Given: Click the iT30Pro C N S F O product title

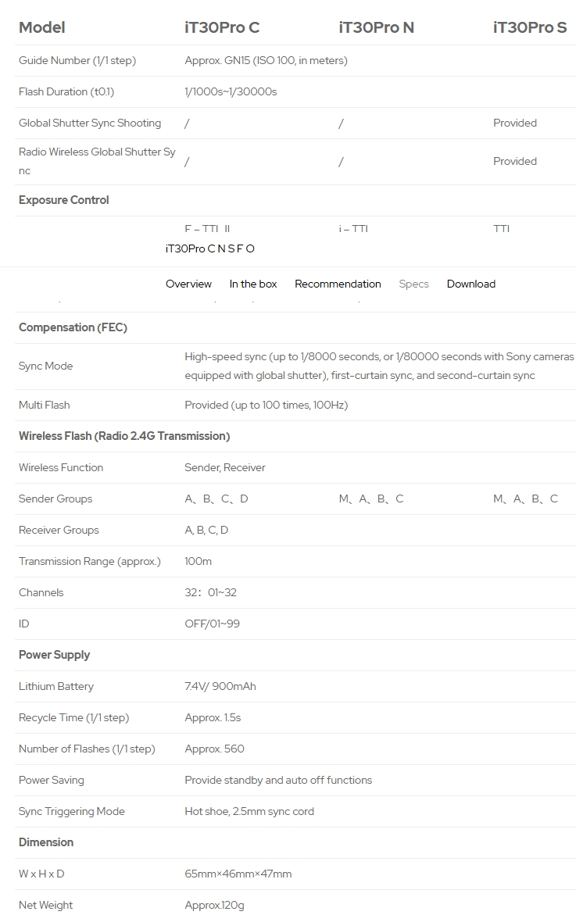Looking at the screenshot, I should point(210,248).
